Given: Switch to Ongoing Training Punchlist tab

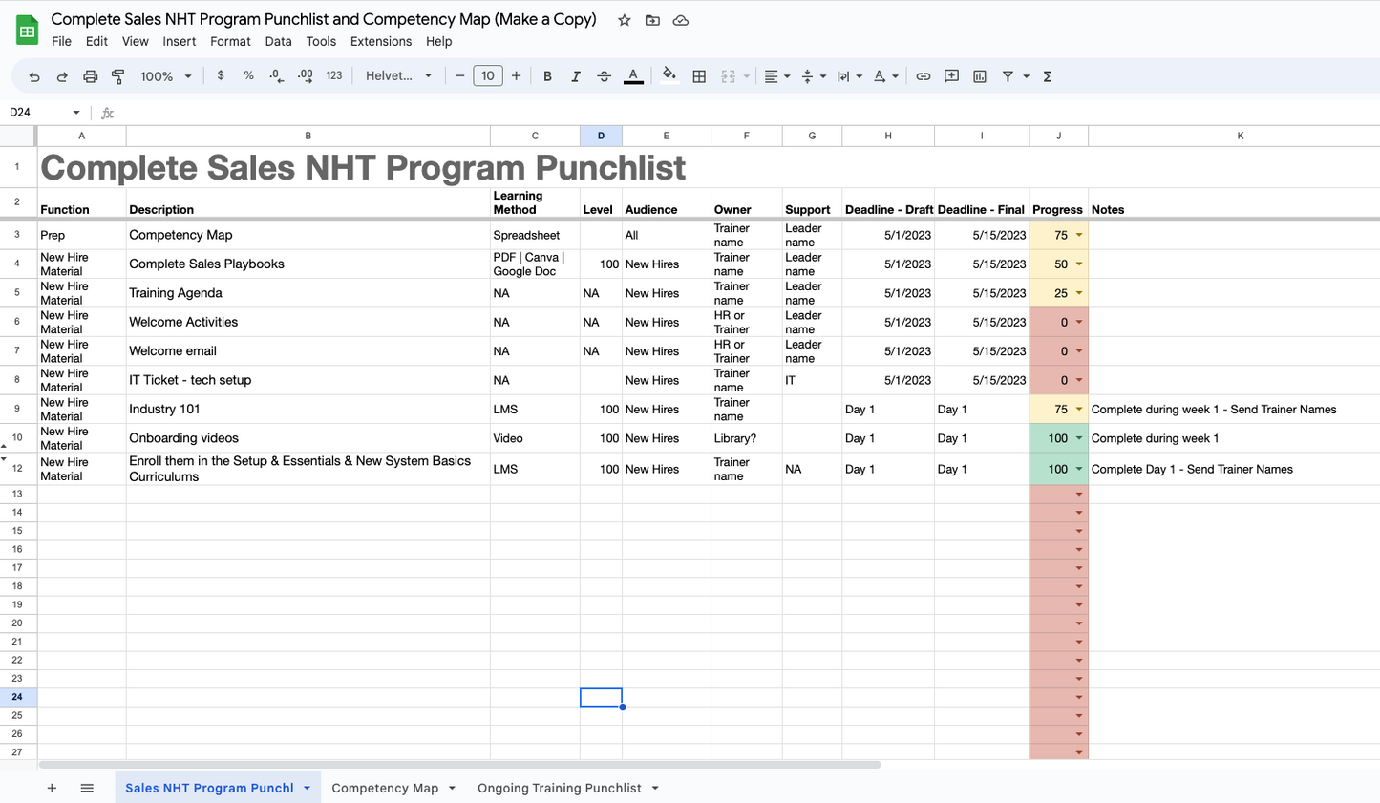Looking at the screenshot, I should click(x=559, y=788).
